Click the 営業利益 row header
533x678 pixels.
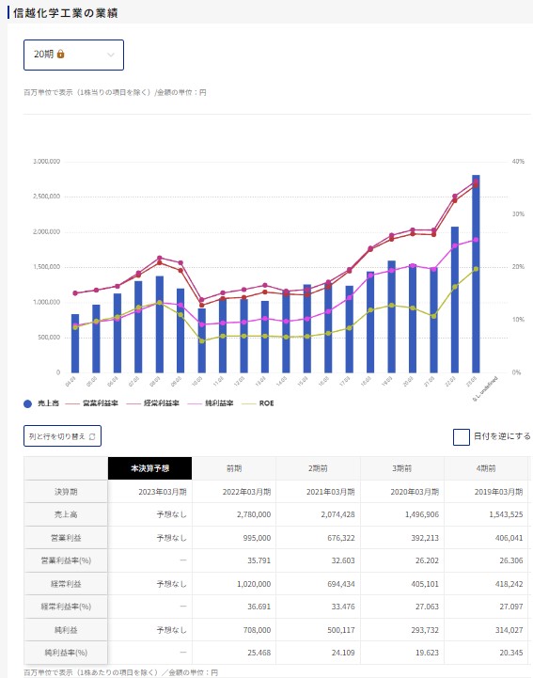point(66,538)
